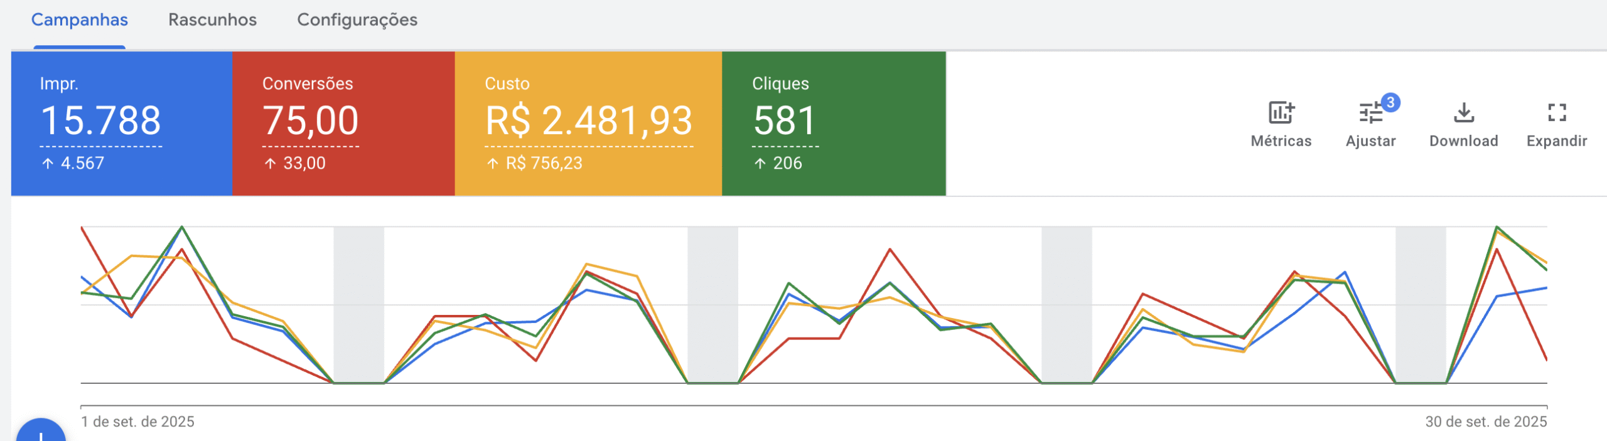Click the R$ 2.481,93 cost value
1607x441 pixels.
coord(588,120)
